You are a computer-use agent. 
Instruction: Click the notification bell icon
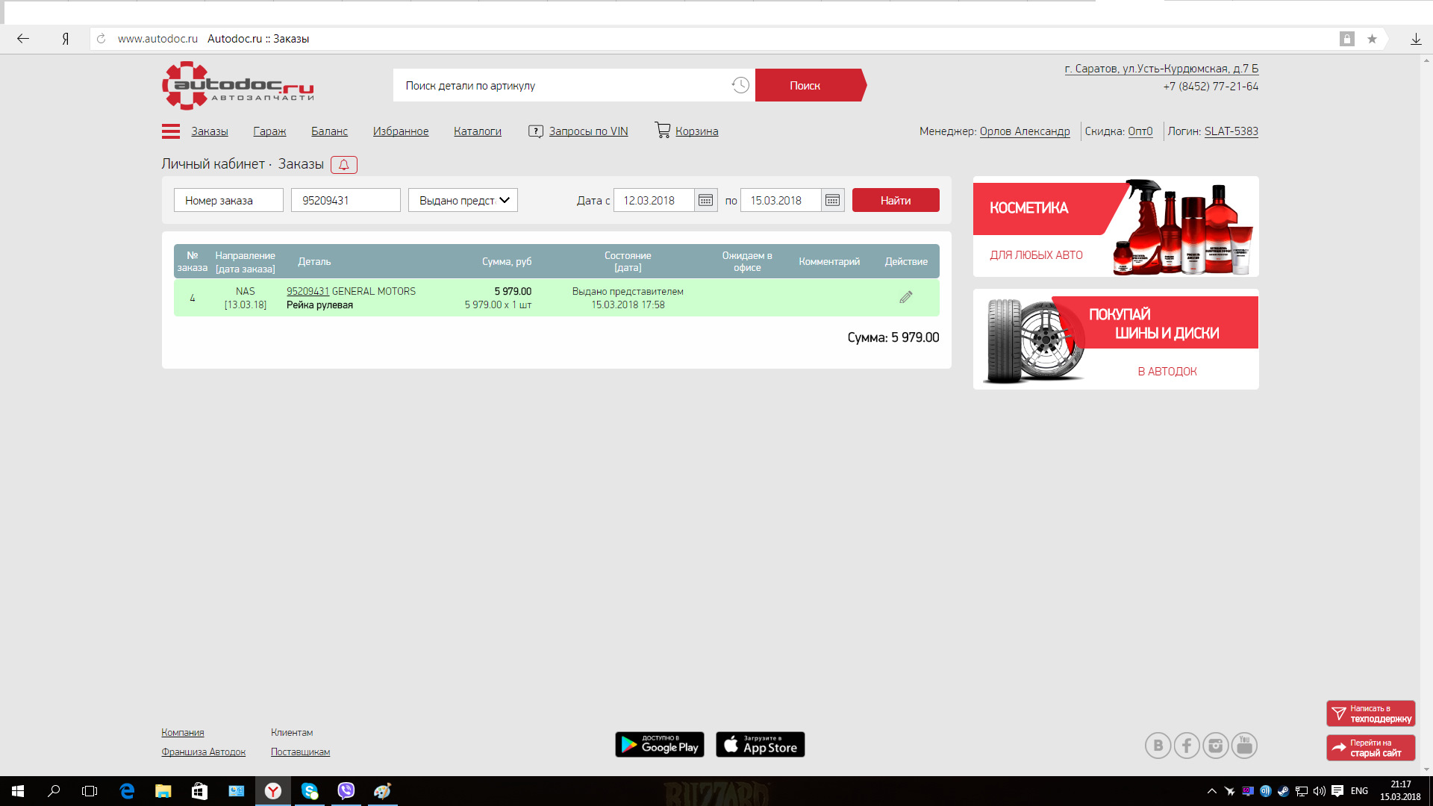(344, 165)
